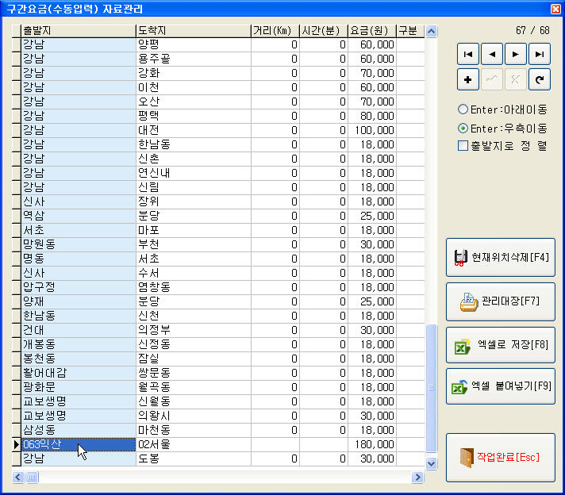Select destination cell 평택
Image resolution: width=565 pixels, height=495 pixels.
(194, 117)
